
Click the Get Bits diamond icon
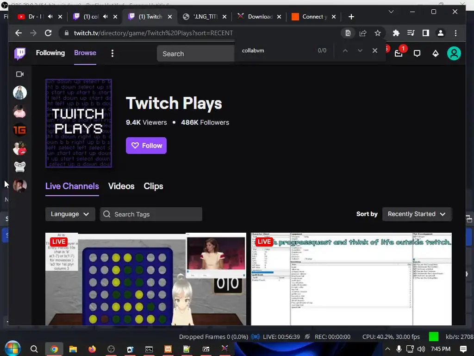(x=435, y=54)
